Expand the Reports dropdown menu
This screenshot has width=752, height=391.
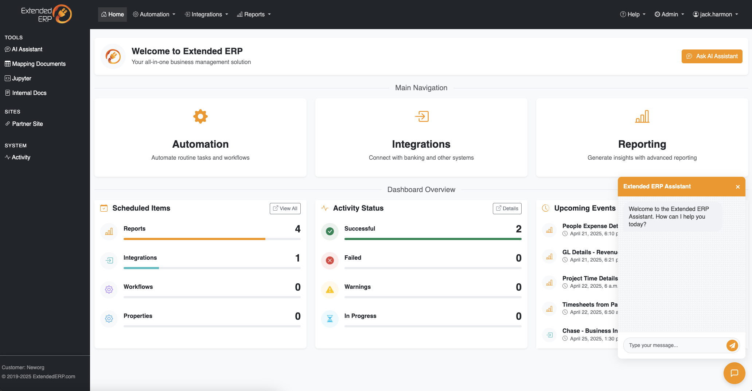254,15
